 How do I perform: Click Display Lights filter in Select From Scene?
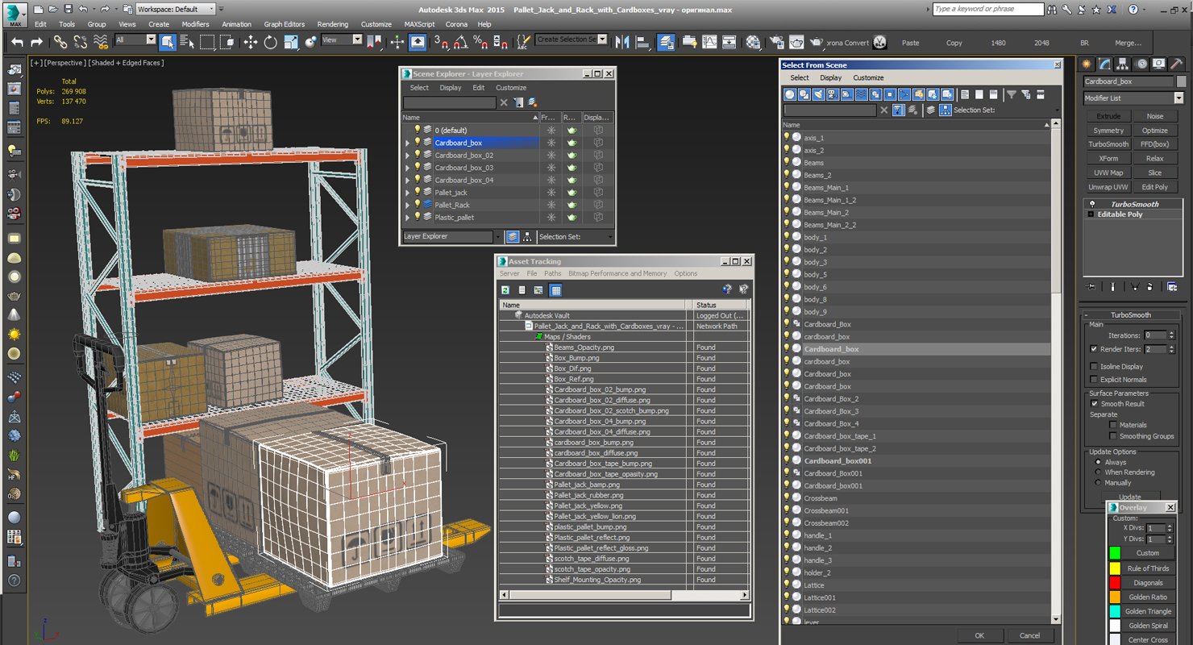[819, 94]
